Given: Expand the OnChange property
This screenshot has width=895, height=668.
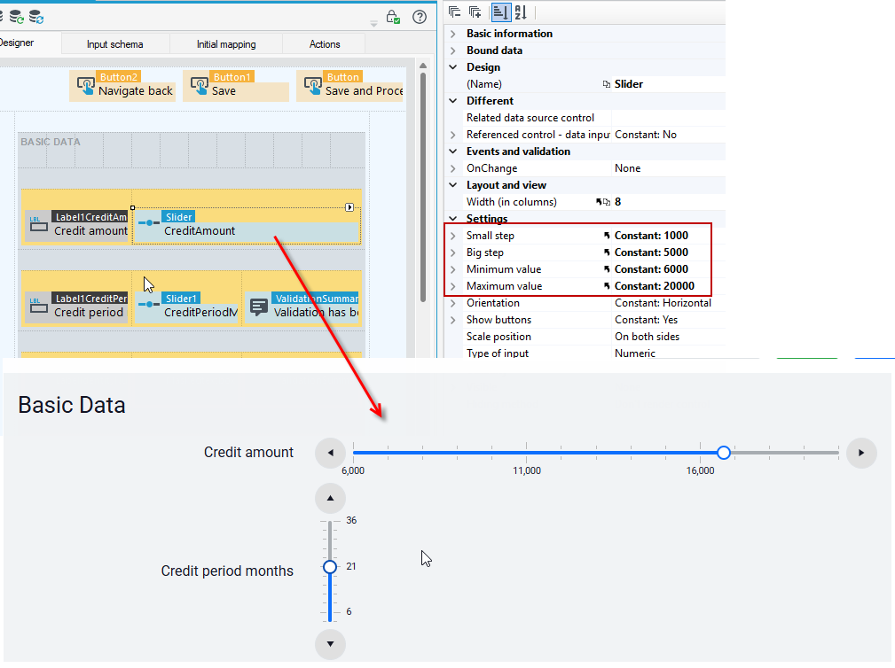Looking at the screenshot, I should (452, 168).
